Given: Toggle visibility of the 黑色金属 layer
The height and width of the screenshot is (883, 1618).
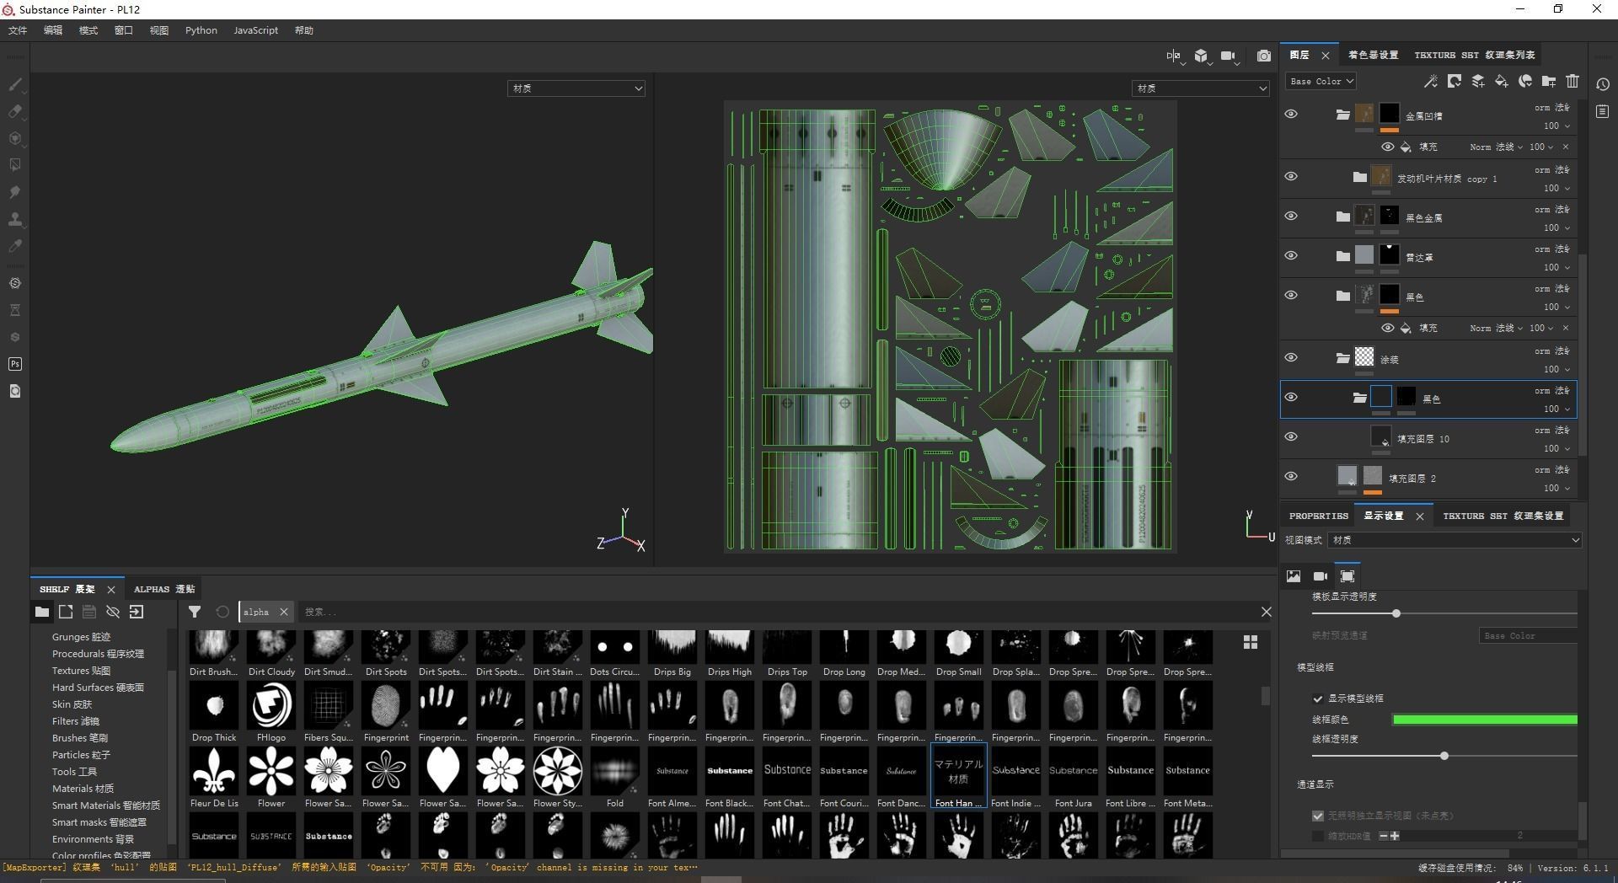Looking at the screenshot, I should (x=1291, y=216).
